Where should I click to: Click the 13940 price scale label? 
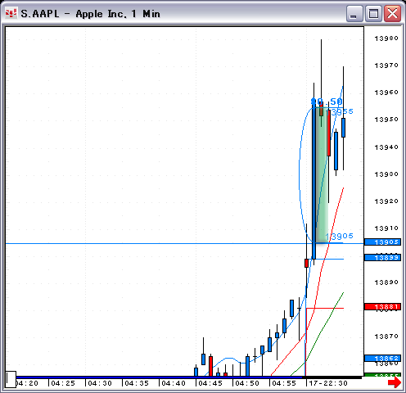(386, 147)
